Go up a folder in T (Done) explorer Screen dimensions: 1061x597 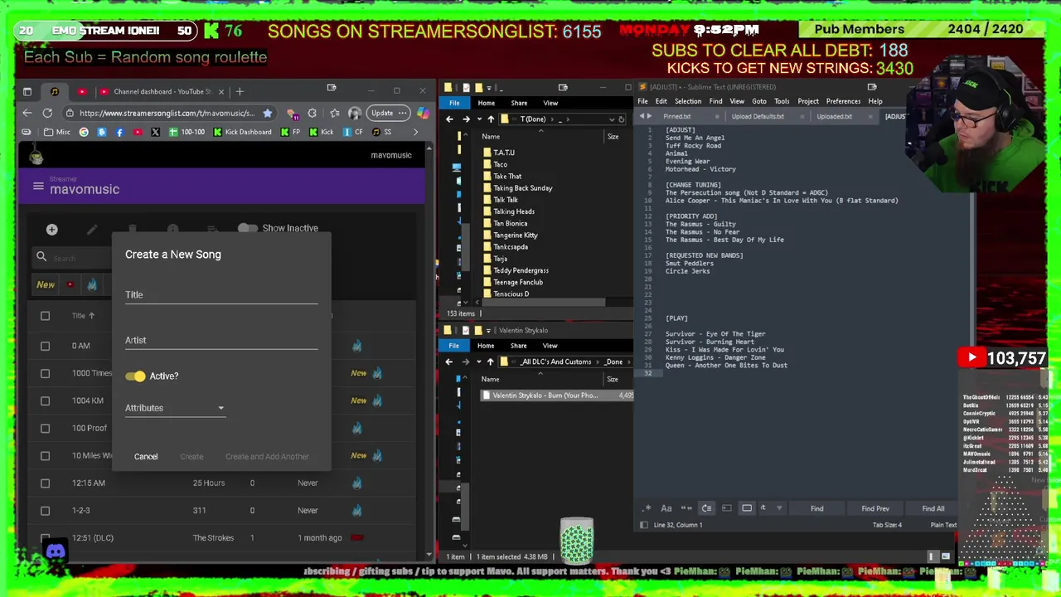click(x=490, y=119)
